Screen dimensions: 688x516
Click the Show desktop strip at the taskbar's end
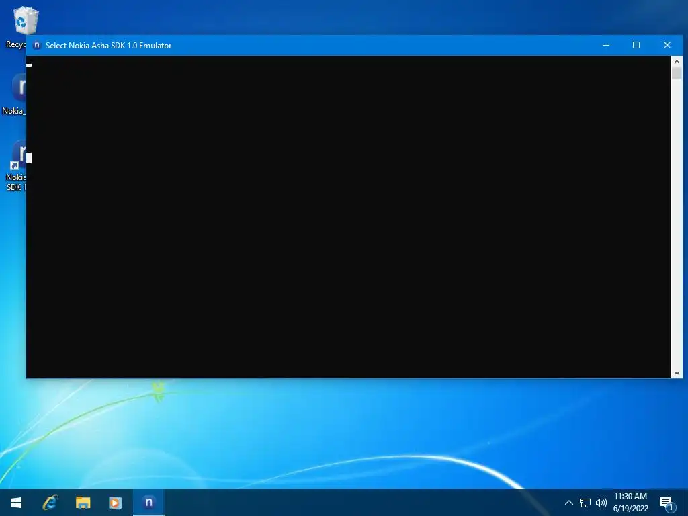pyautogui.click(x=686, y=503)
